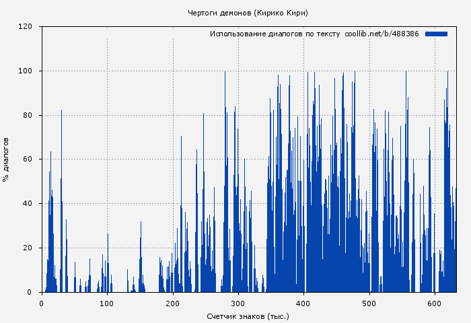Click the x-axis tick label 300
The image size is (471, 323).
pyautogui.click(x=238, y=303)
